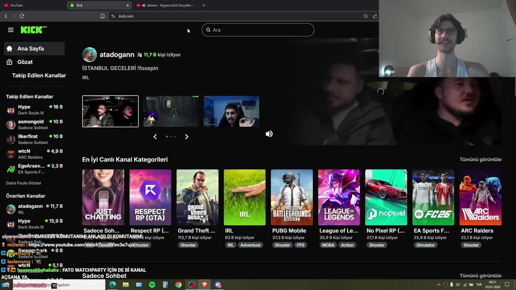516x290 pixels.
Task: Open the atadogann channel avatar in the featured header
Action: tap(89, 55)
